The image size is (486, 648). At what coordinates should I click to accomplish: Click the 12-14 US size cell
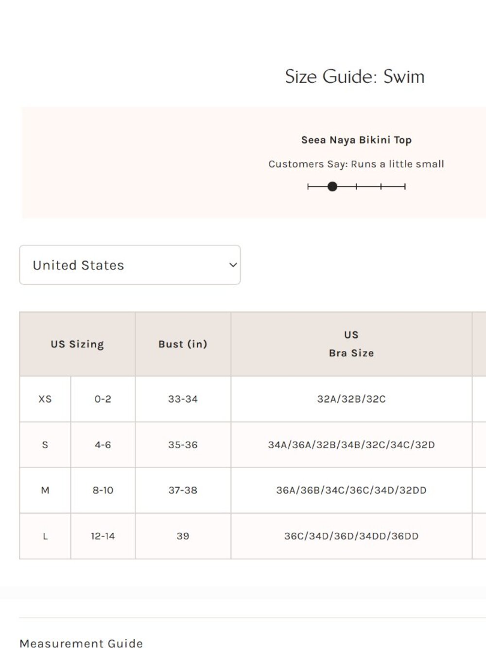coord(103,536)
